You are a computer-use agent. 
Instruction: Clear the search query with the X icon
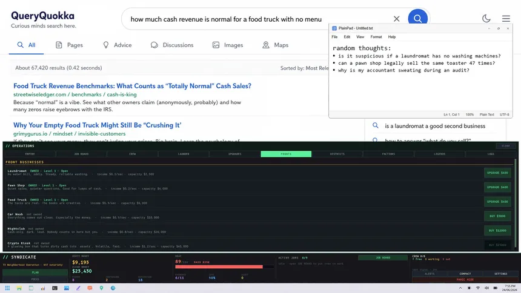[x=396, y=19]
